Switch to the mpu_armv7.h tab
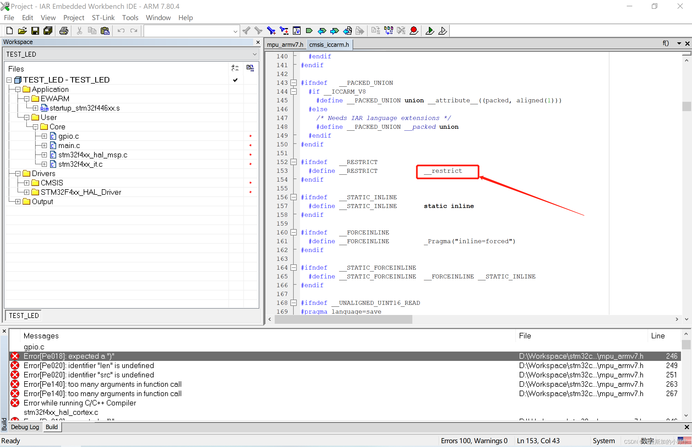692x447 pixels. click(285, 45)
